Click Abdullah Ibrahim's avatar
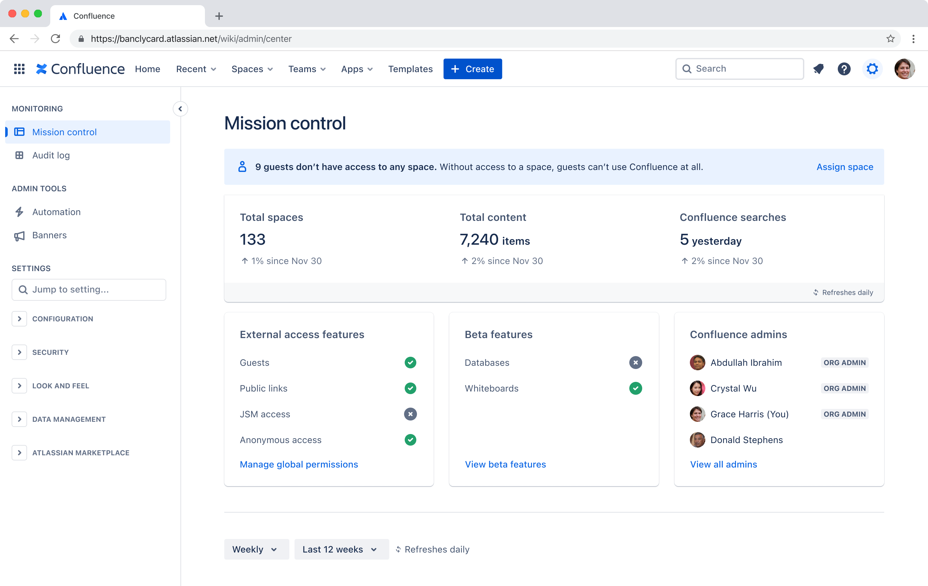Screen dimensions: 928x586 697,362
